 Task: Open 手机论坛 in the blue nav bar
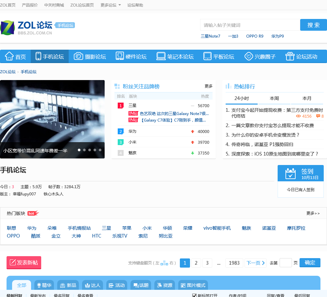50,57
